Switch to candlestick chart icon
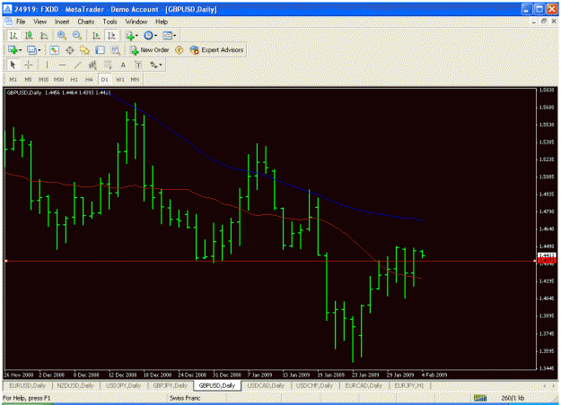The width and height of the screenshot is (561, 405). click(29, 35)
